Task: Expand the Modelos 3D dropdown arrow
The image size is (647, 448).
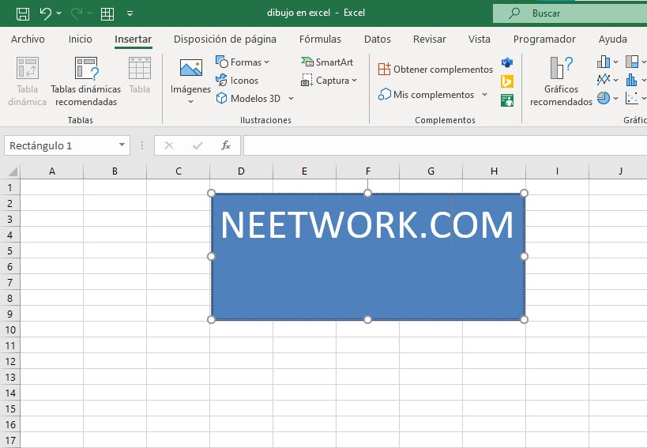Action: point(291,99)
